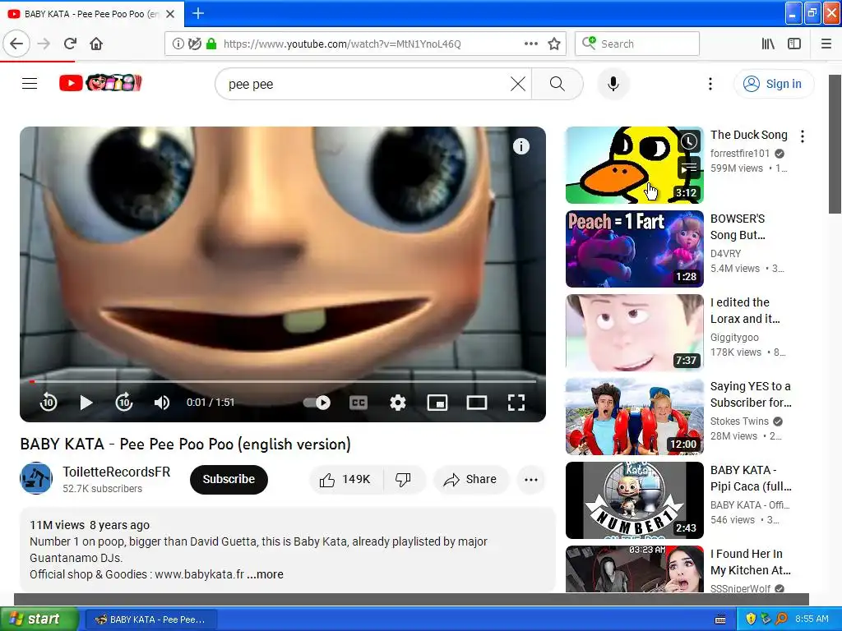The width and height of the screenshot is (842, 631).
Task: Open the Firefox hamburger menu
Action: pyautogui.click(x=826, y=44)
